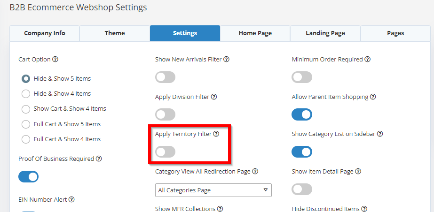
Task: Show Apply Territory Filter help tooltip icon
Action: pyautogui.click(x=216, y=134)
